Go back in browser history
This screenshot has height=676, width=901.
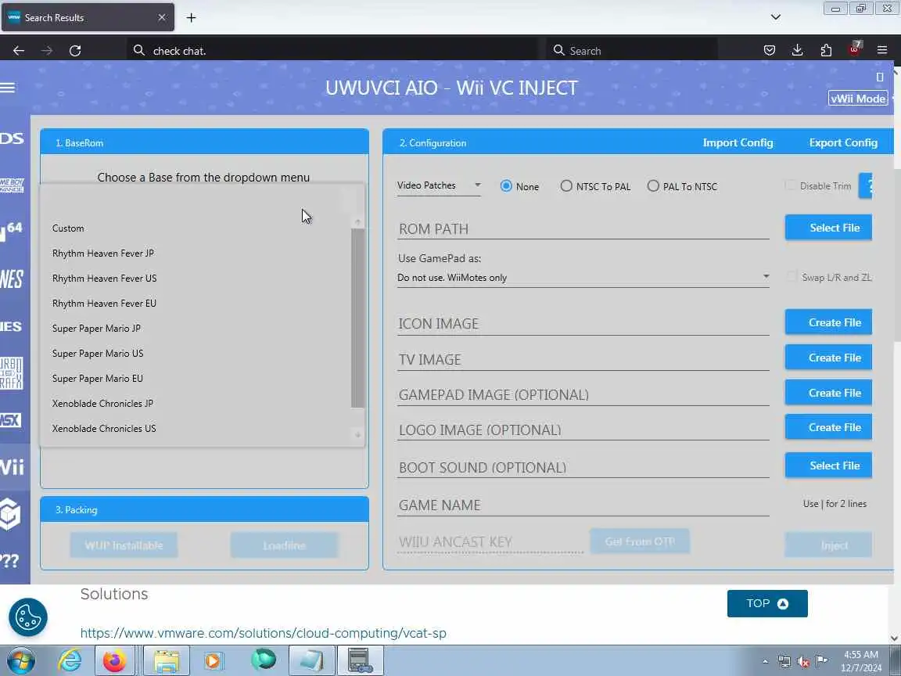(x=19, y=51)
